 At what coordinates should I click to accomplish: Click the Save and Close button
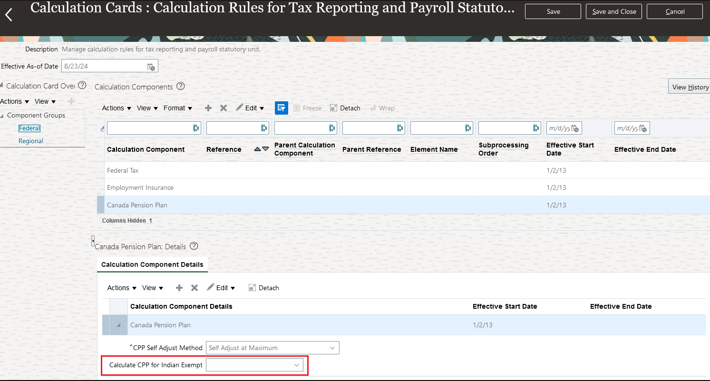[613, 11]
